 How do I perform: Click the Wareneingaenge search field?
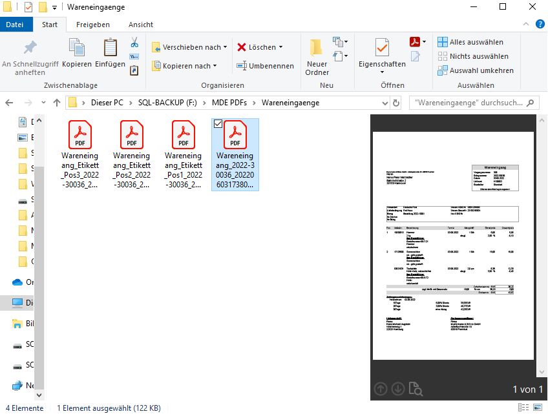468,103
